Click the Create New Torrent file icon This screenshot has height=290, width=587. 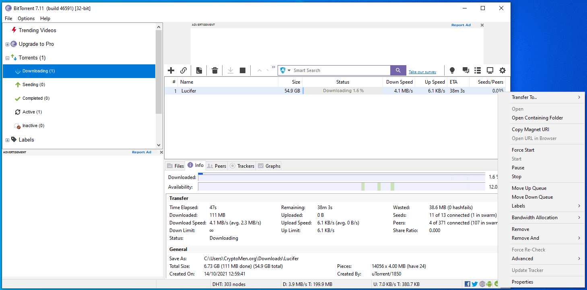click(x=199, y=70)
